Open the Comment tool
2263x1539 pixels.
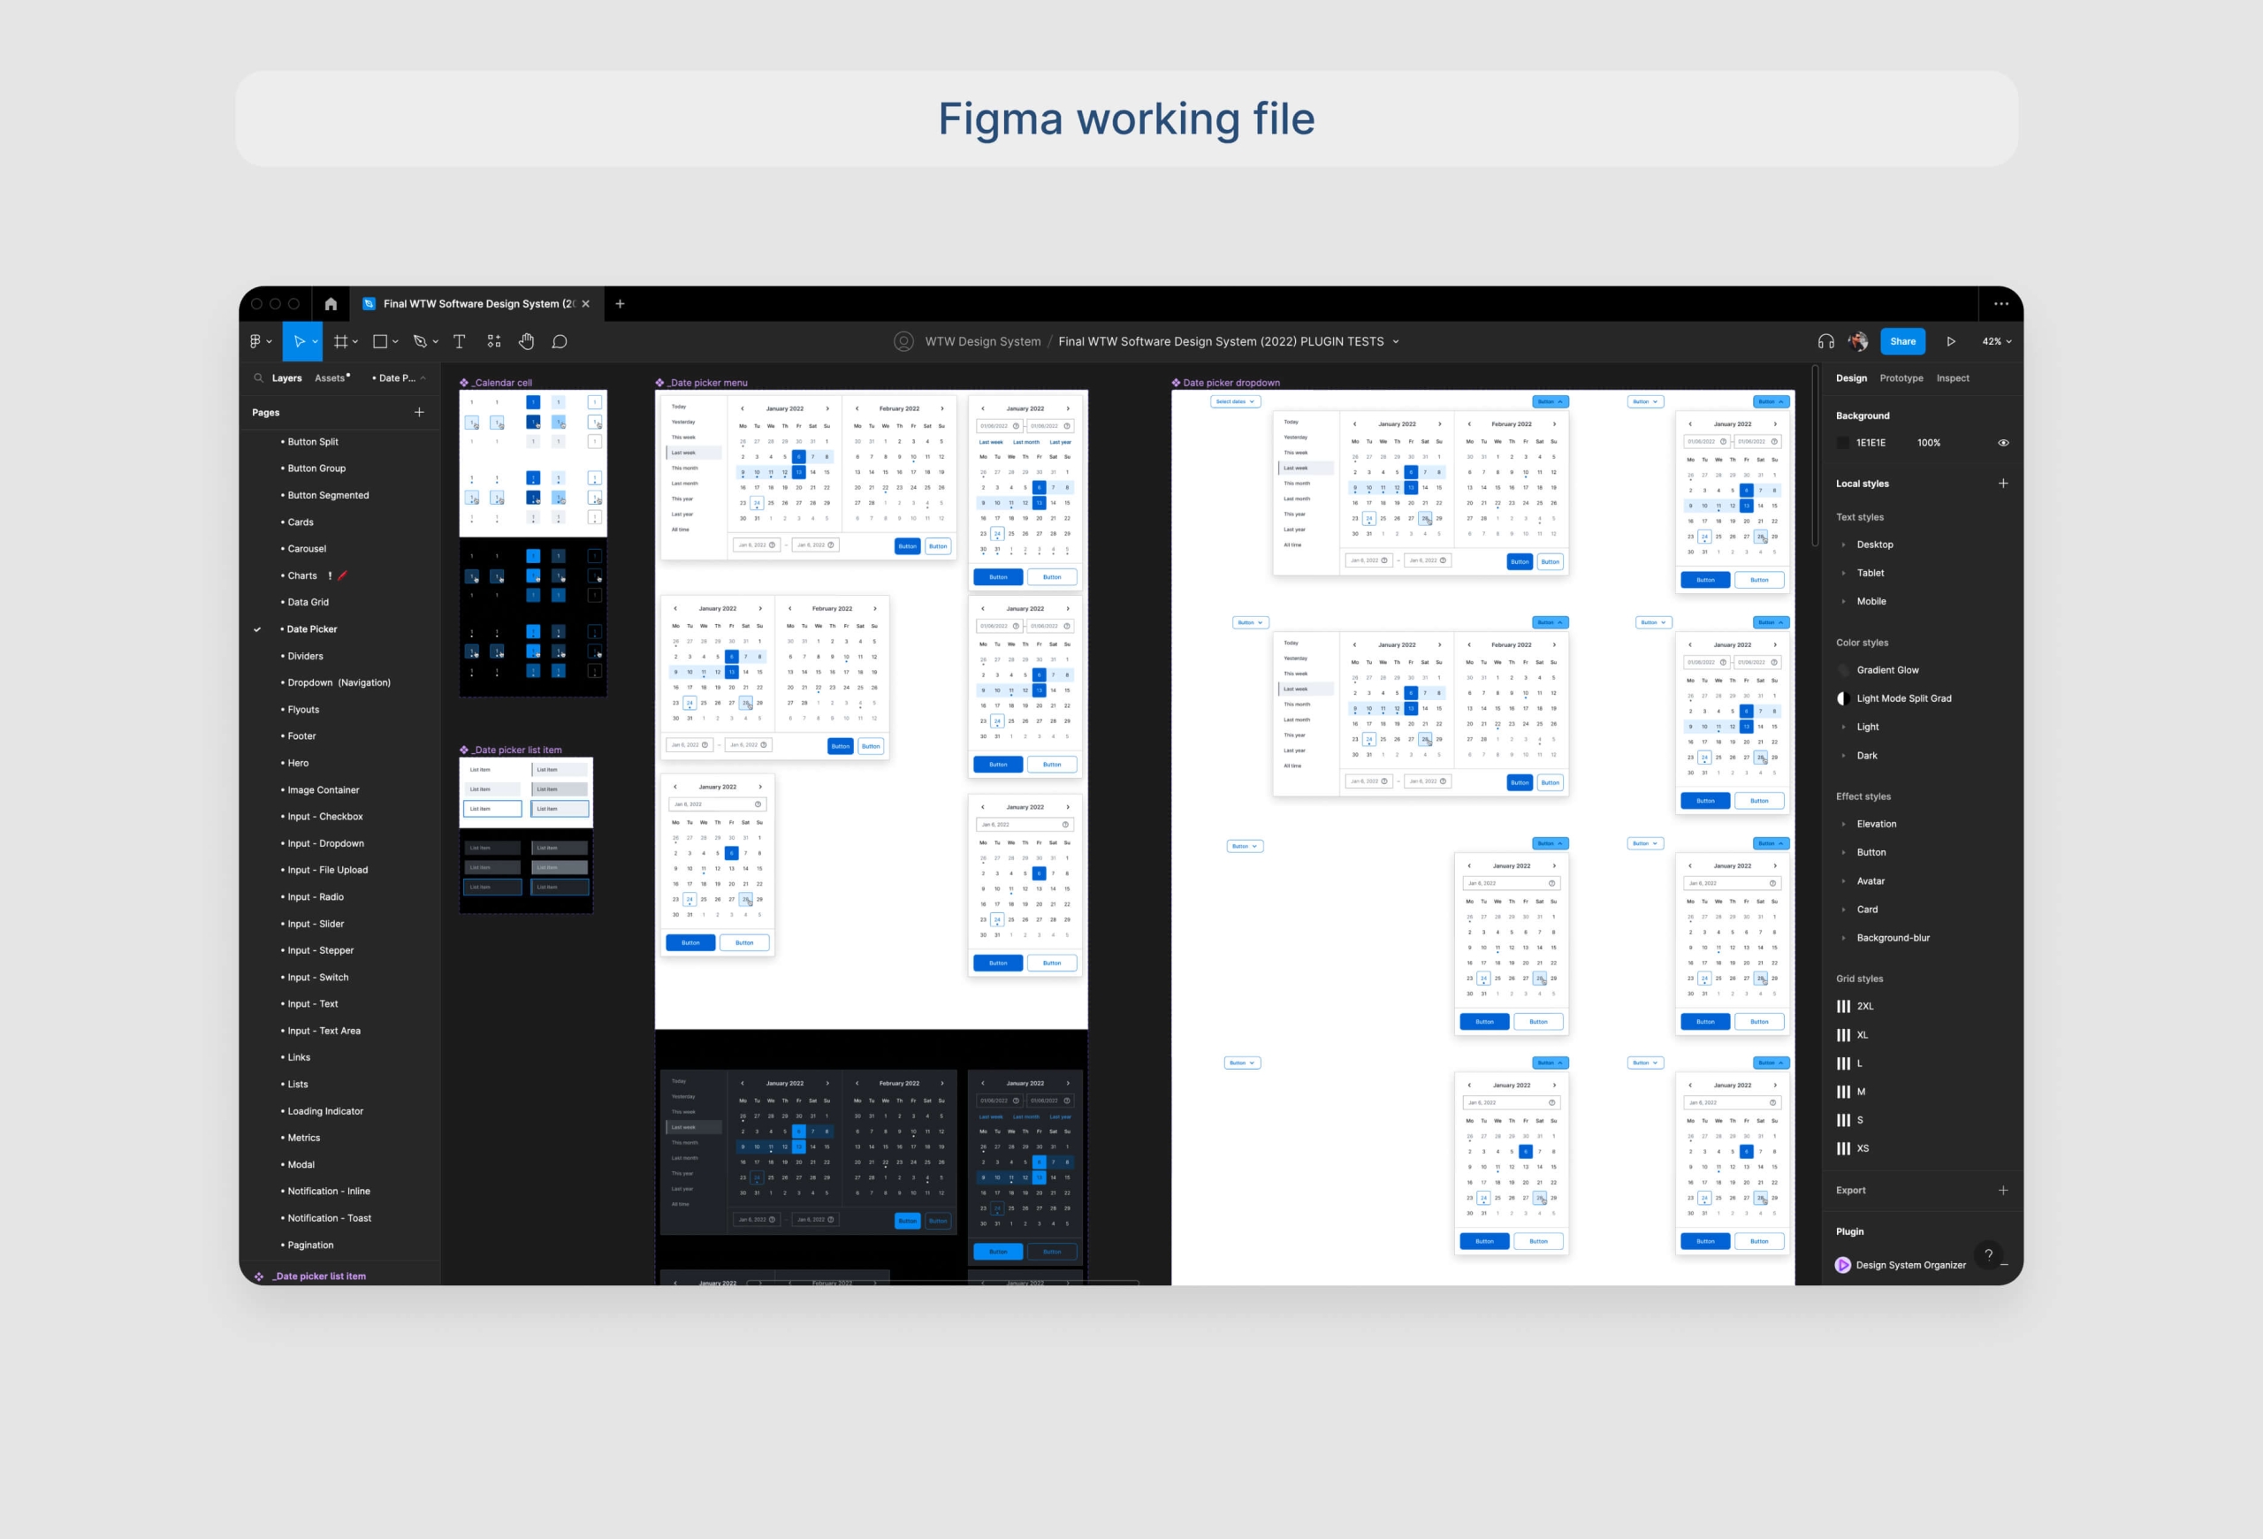(560, 342)
